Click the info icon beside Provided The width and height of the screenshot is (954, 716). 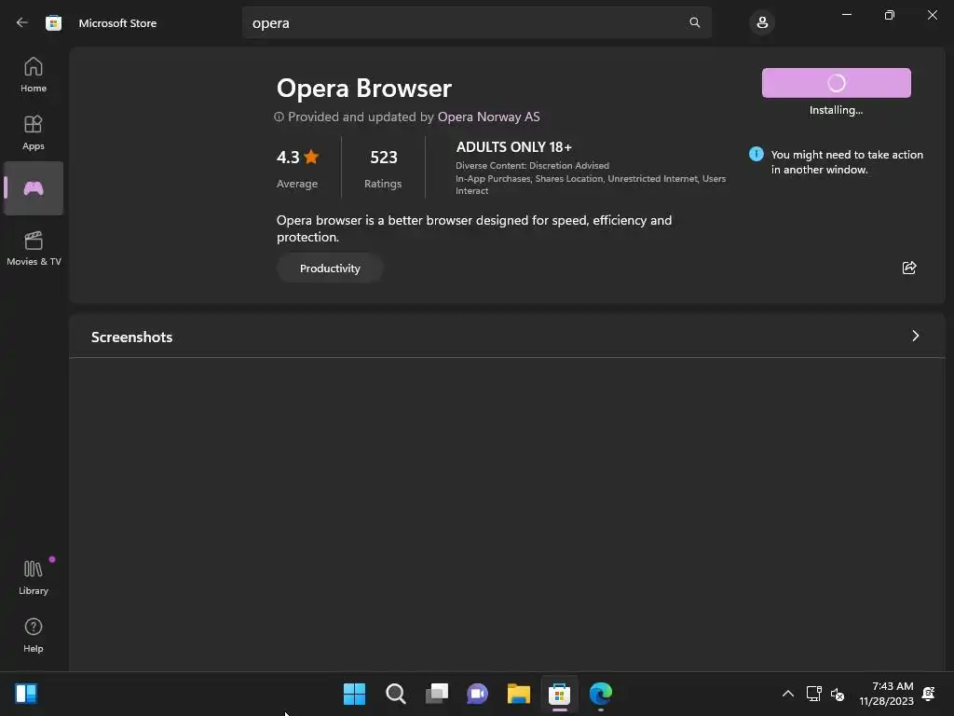(x=279, y=117)
